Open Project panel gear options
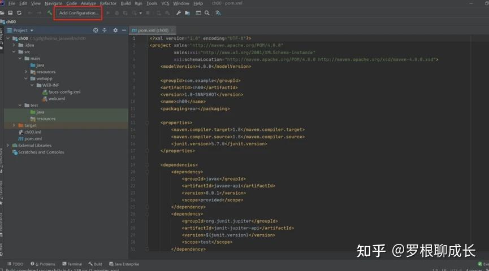Image resolution: width=489 pixels, height=271 pixels. coord(115,30)
